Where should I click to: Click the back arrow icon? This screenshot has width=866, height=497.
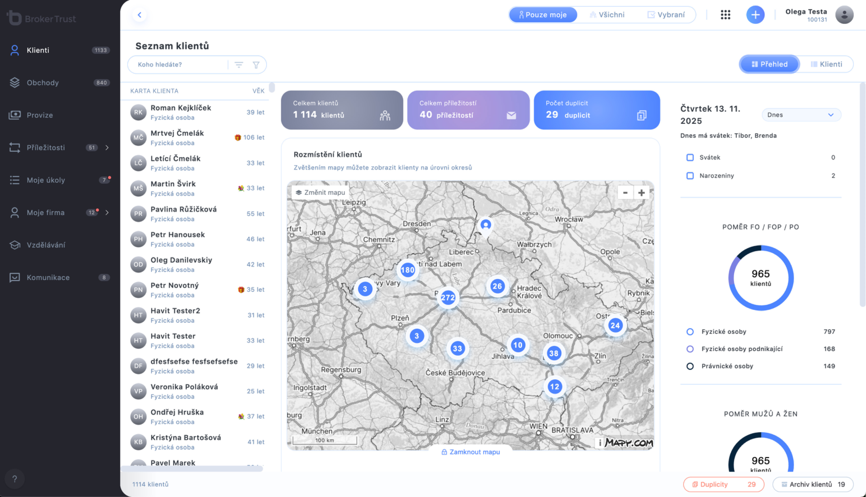coord(139,15)
